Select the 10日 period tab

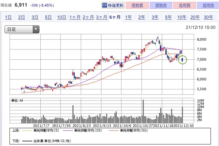pyautogui.click(x=62, y=17)
